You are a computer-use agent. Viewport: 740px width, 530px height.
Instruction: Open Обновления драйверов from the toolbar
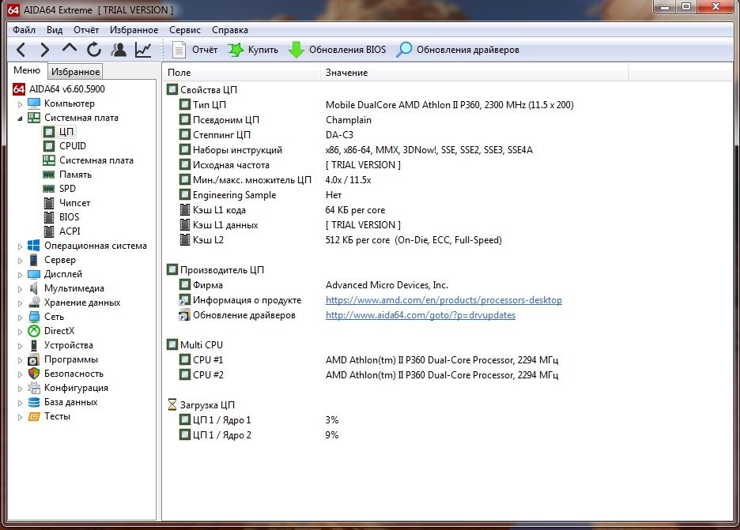pyautogui.click(x=457, y=50)
